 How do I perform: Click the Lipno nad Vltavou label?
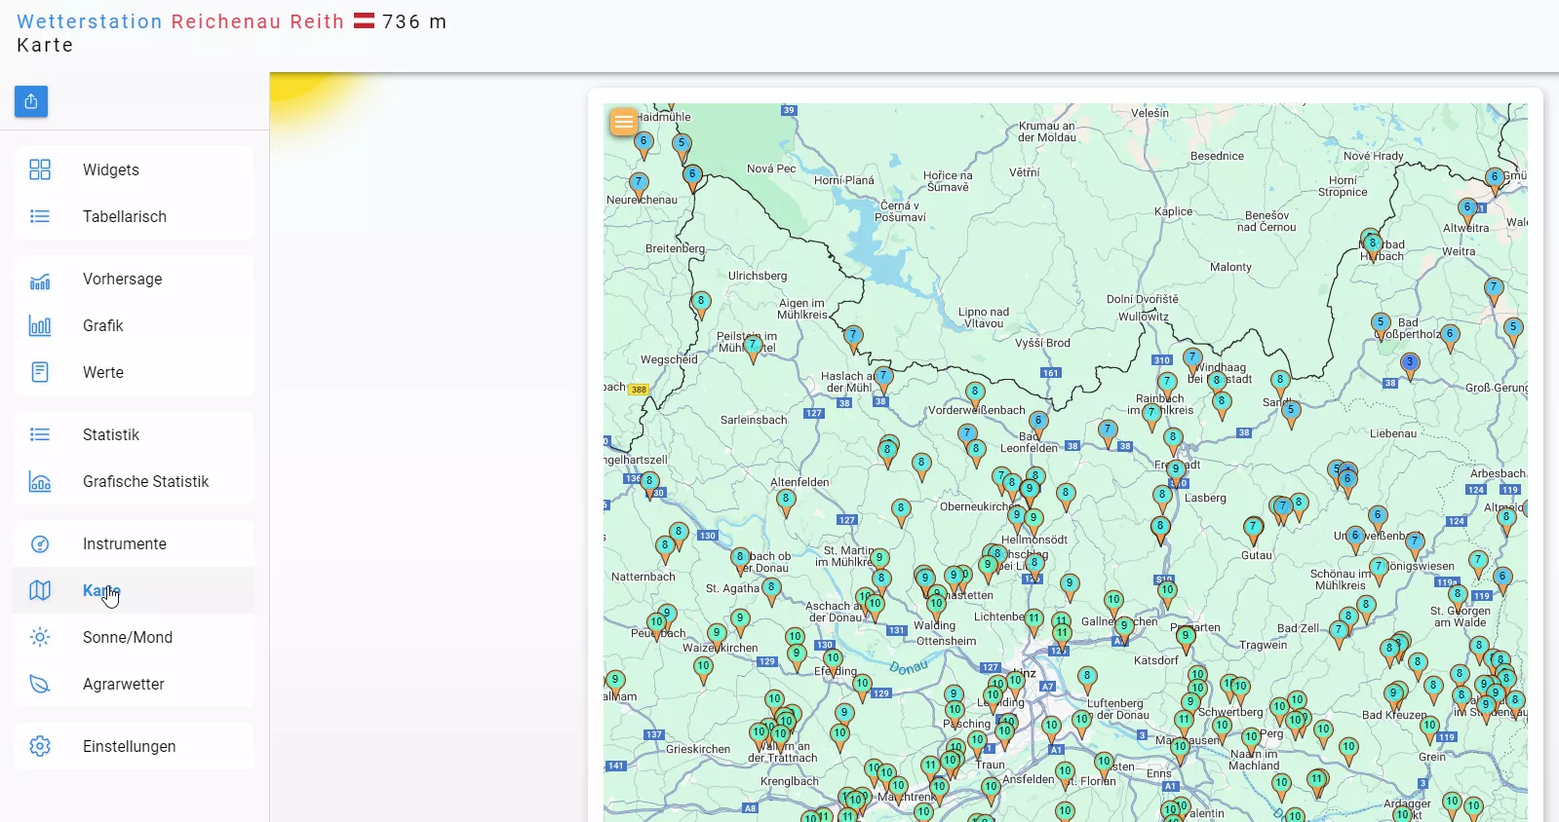984,318
